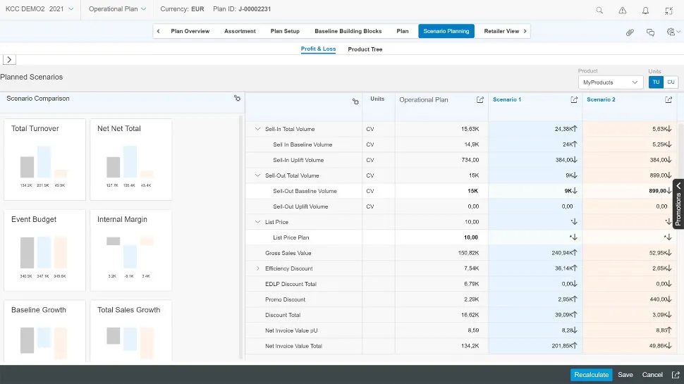This screenshot has height=384, width=684.
Task: Switch units to CU
Action: click(671, 82)
